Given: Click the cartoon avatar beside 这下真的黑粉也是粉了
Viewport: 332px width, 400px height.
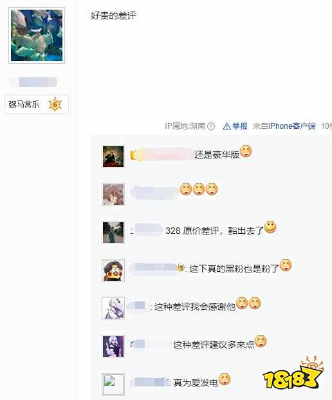Looking at the screenshot, I should tap(113, 271).
